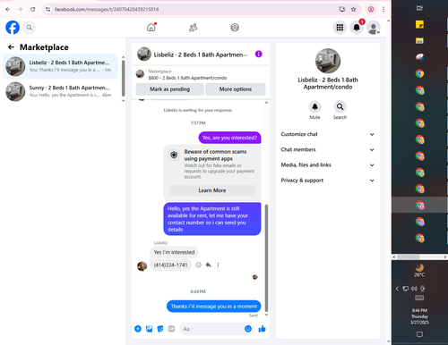Viewport: 448px width, 345px height.
Task: Click the browser back arrow
Action: pos(8,9)
